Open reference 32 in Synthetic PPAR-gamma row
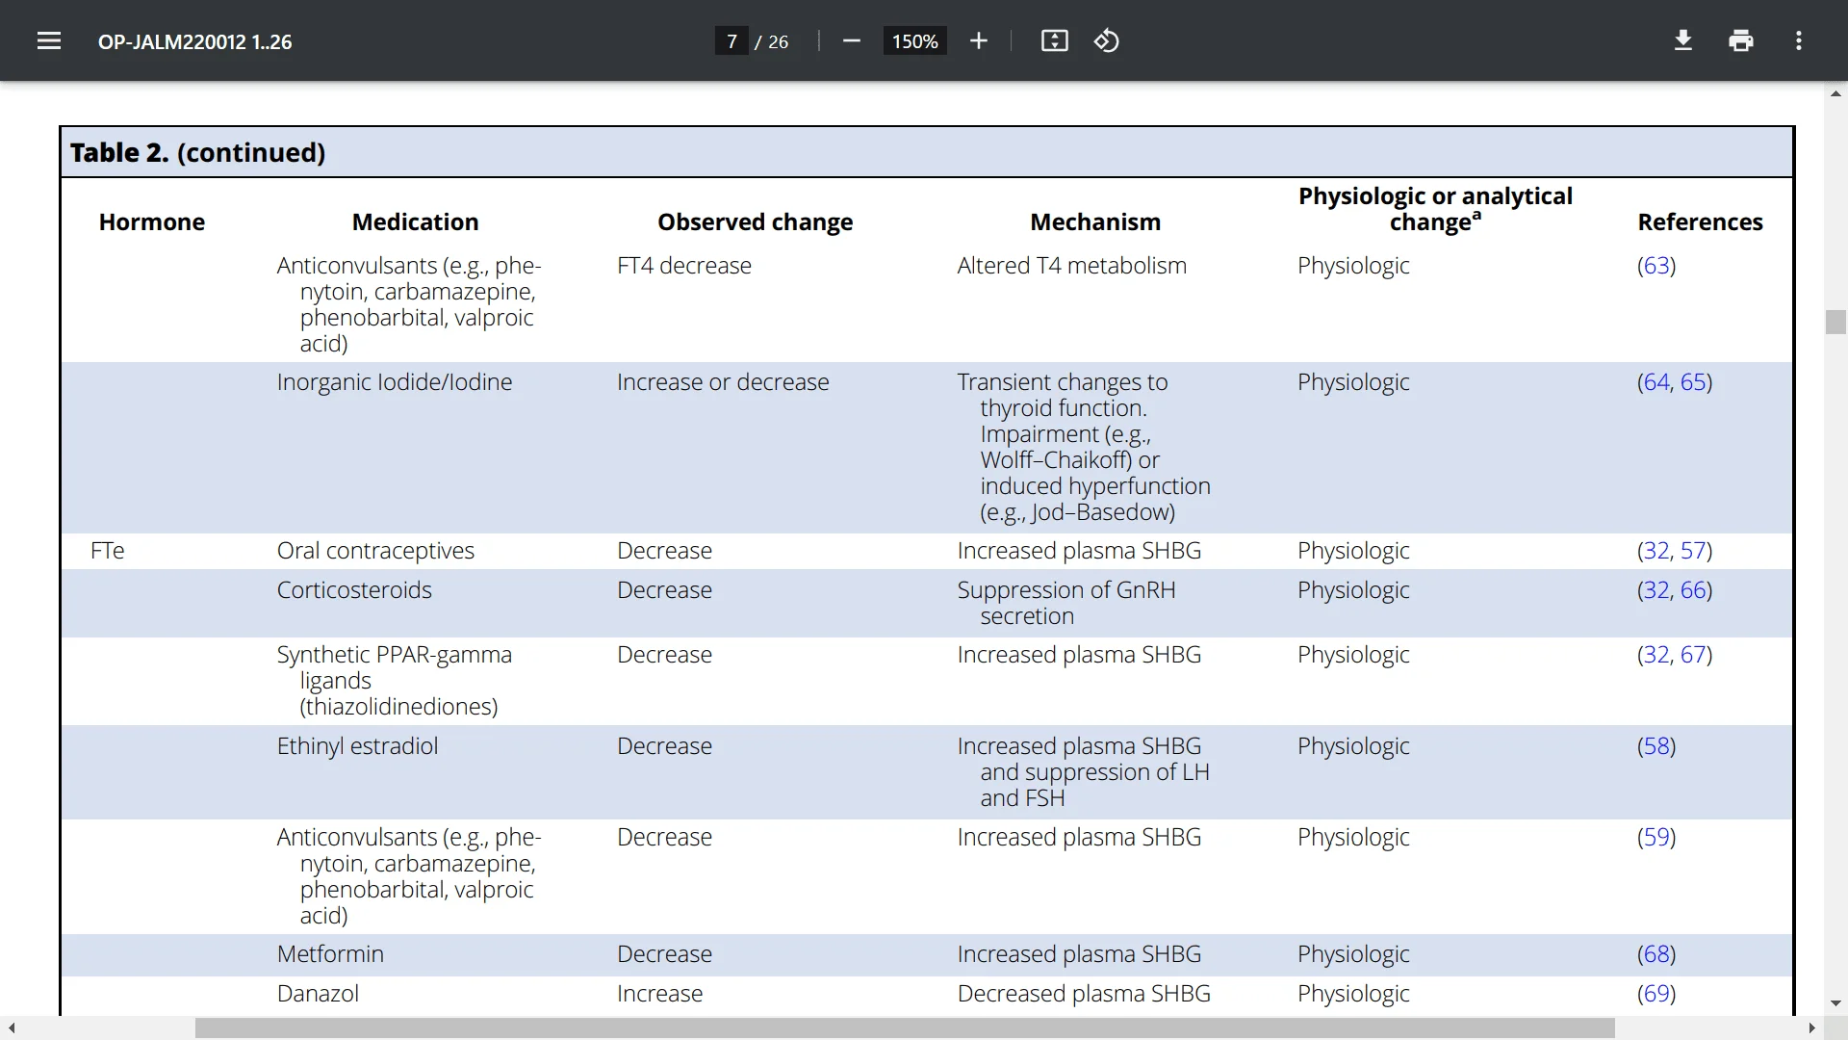The width and height of the screenshot is (1848, 1040). [1656, 655]
